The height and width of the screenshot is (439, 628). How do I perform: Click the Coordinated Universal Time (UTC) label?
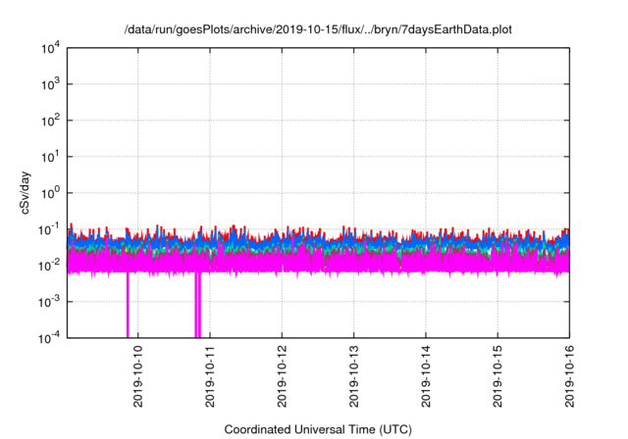318,429
